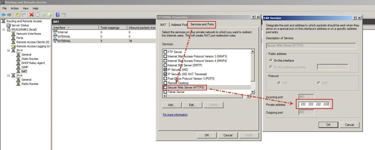Collapse the IPv4 tree node
The height and width of the screenshot is (150, 375).
point(9,50)
